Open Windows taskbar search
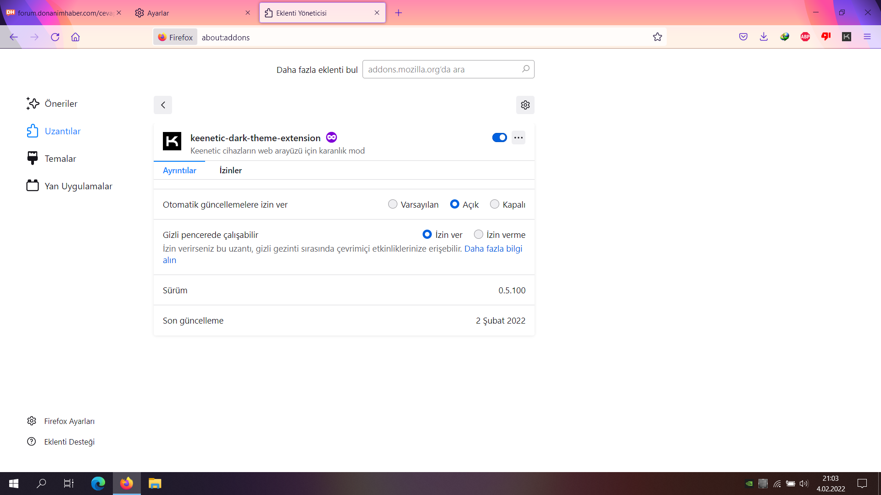 (41, 484)
